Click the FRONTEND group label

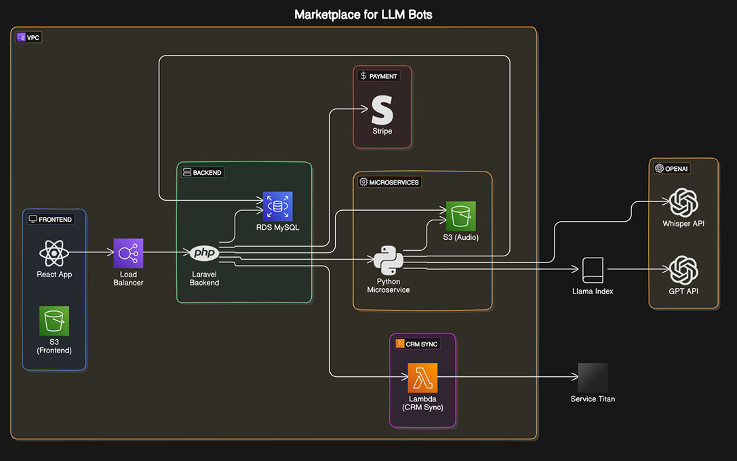click(x=50, y=220)
